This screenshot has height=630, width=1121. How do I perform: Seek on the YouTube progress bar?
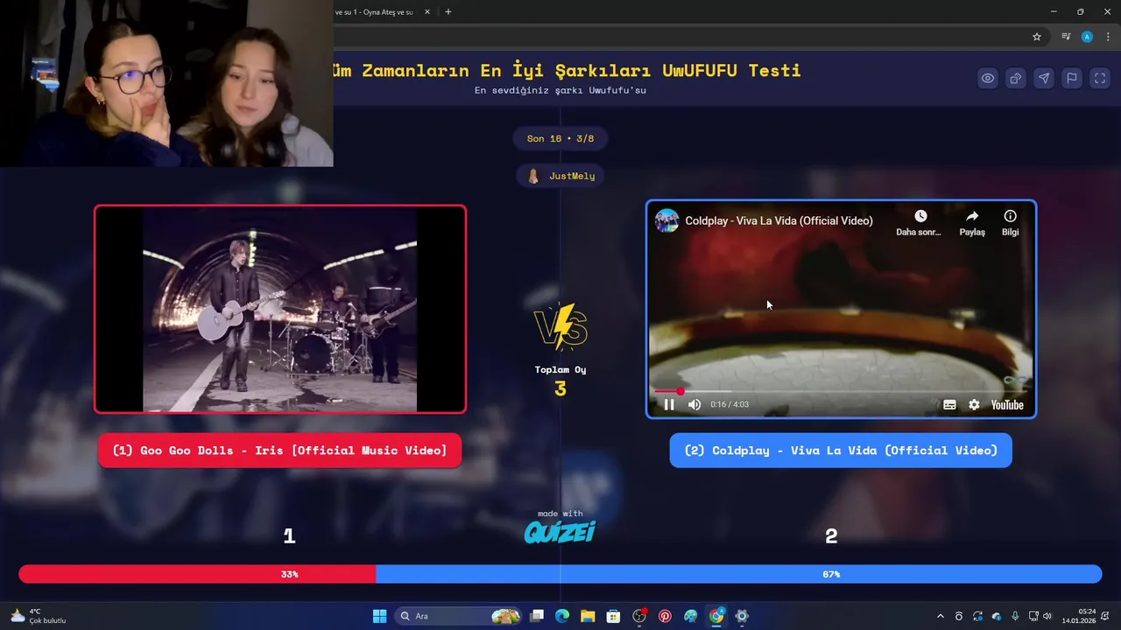(x=841, y=391)
